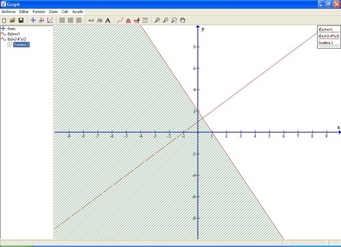Image resolution: width=341 pixels, height=247 pixels.
Task: Open the Zoom menu
Action: 54,12
